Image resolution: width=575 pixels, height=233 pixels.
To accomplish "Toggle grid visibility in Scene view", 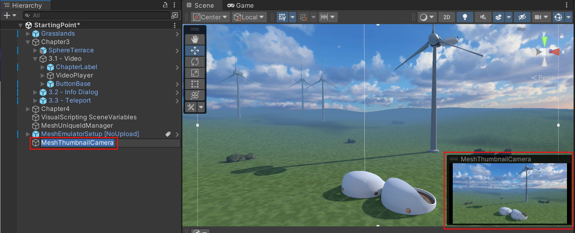I will pos(282,17).
